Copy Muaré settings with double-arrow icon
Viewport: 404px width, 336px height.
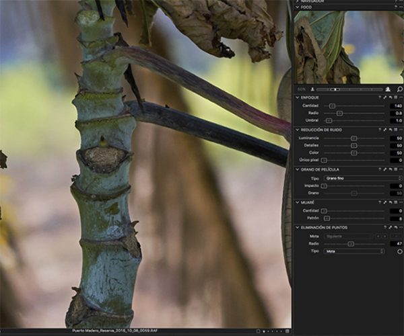pyautogui.click(x=384, y=202)
